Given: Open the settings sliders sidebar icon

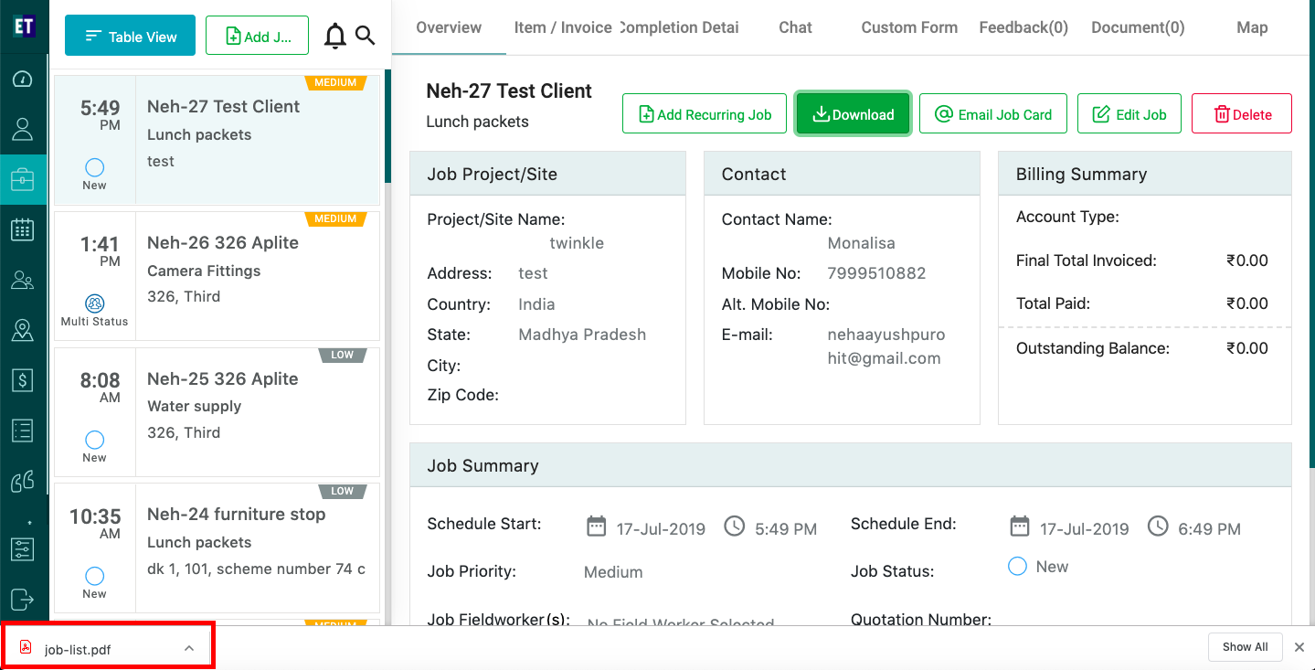Looking at the screenshot, I should pyautogui.click(x=23, y=549).
